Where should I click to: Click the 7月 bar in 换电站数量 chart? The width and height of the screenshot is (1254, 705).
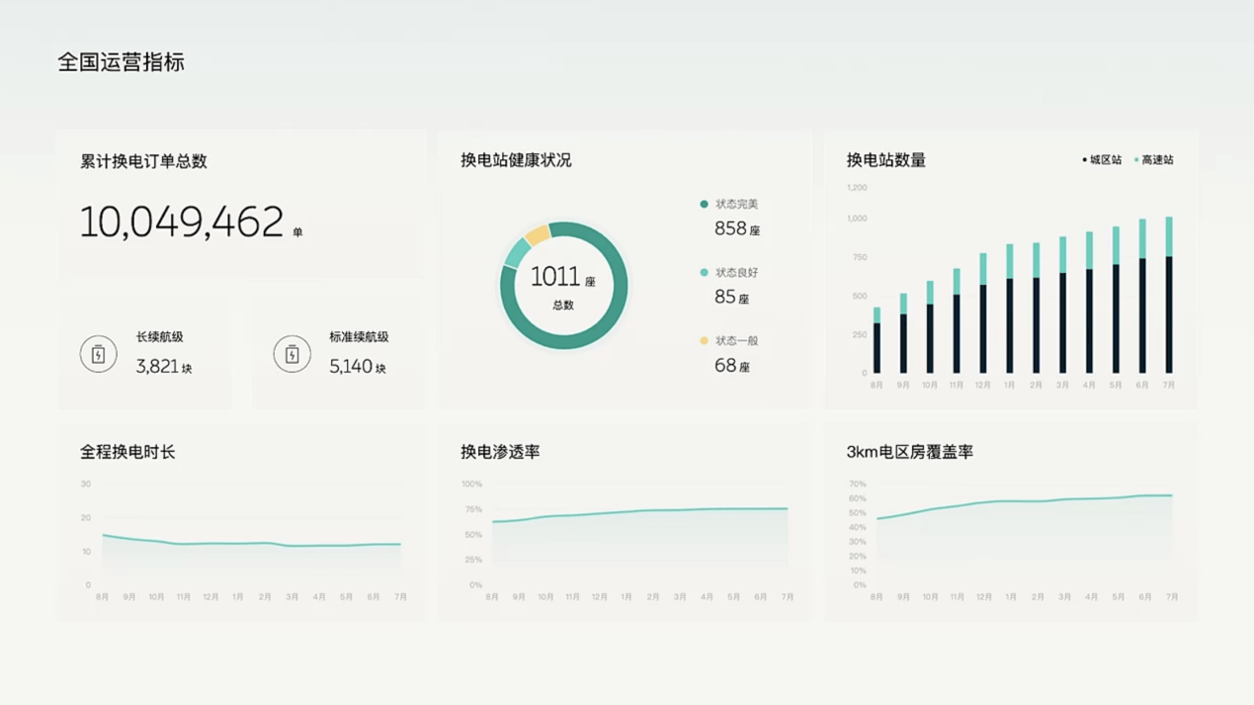point(1170,296)
